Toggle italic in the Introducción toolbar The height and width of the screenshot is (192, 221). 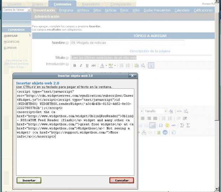point(81,66)
